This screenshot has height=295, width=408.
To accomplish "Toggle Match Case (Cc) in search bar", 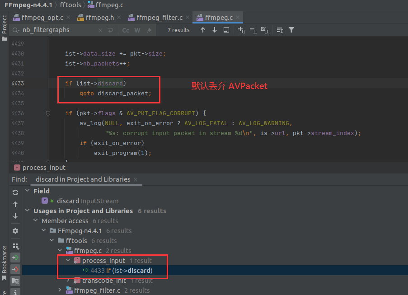I will (x=126, y=30).
